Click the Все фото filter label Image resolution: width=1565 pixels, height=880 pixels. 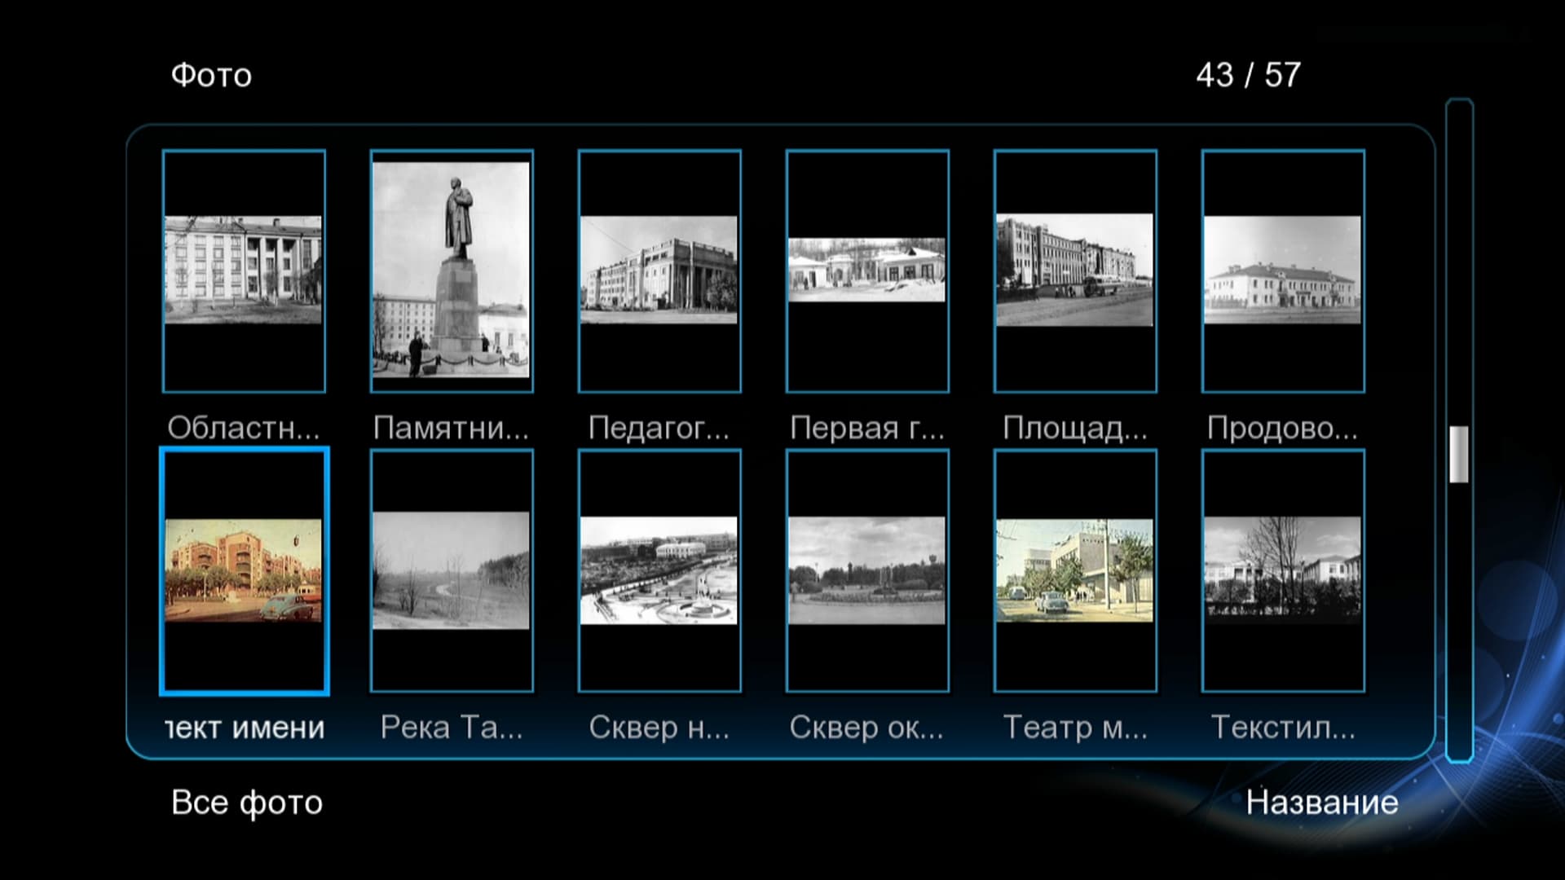[x=247, y=803]
